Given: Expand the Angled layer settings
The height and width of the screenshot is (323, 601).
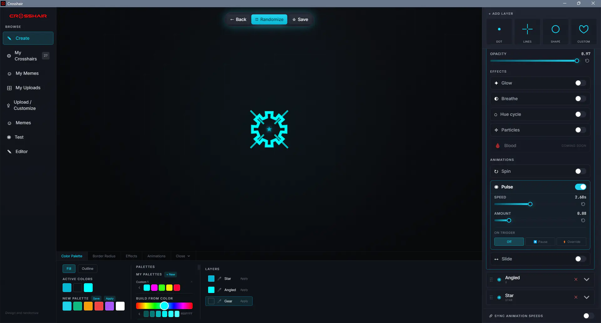Looking at the screenshot, I should point(587,279).
